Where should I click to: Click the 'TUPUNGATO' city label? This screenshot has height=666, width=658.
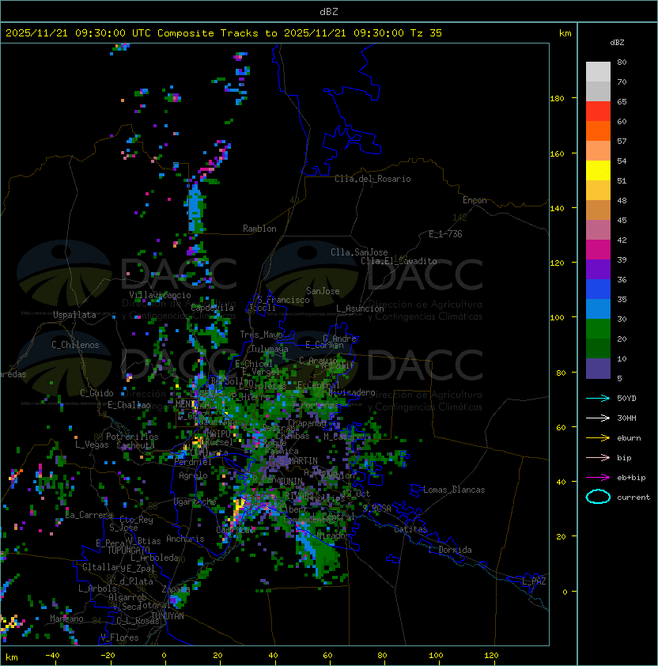128,551
